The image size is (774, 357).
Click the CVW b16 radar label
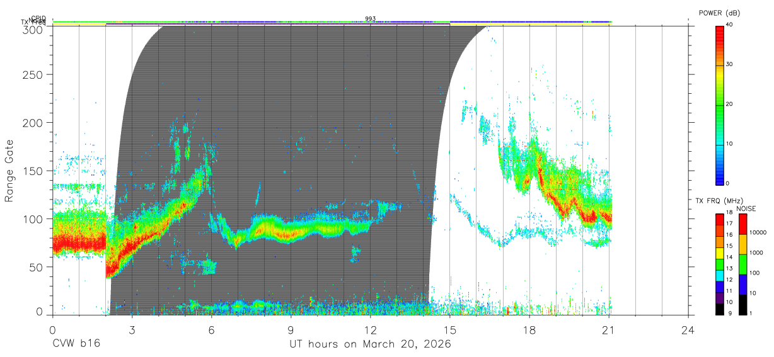click(76, 344)
